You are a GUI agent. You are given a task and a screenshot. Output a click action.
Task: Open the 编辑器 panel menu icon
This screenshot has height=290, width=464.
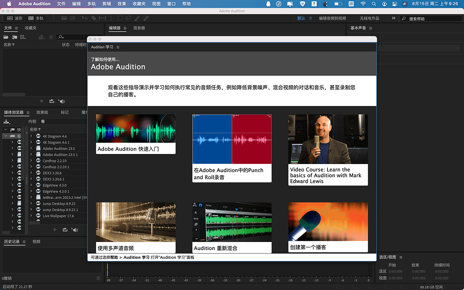(125, 28)
